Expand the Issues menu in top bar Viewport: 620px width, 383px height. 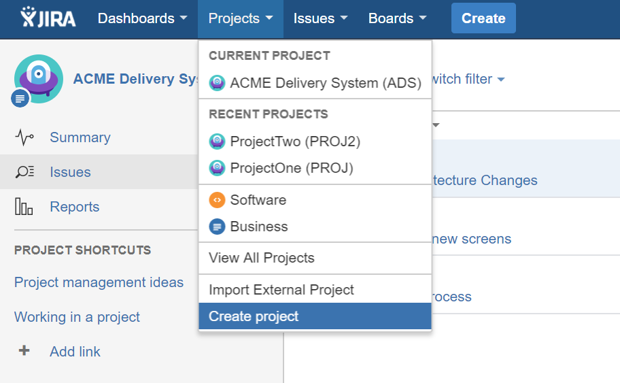coord(320,18)
